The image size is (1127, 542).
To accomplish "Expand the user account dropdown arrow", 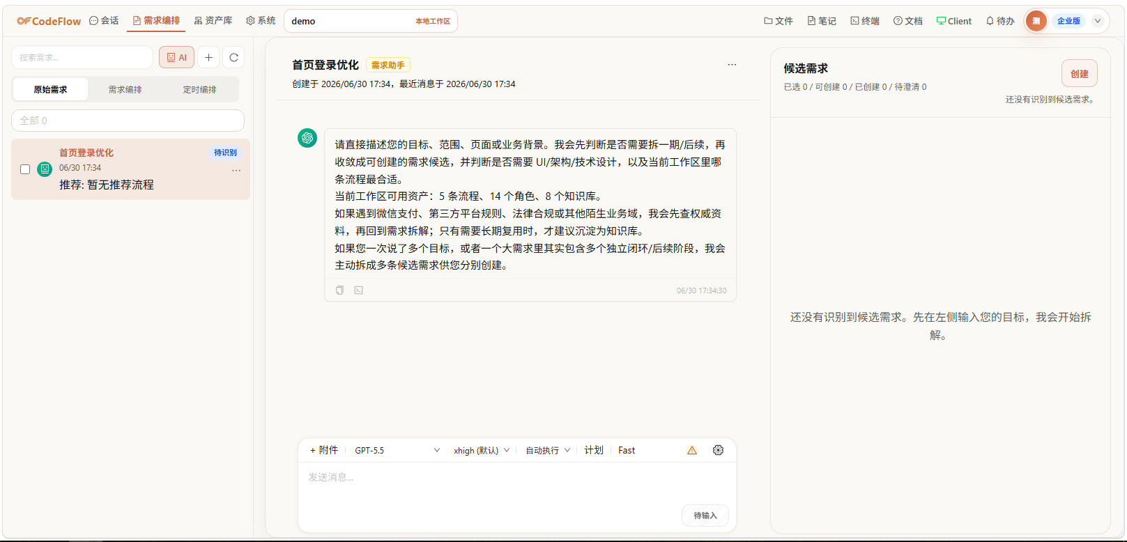I will (1098, 21).
